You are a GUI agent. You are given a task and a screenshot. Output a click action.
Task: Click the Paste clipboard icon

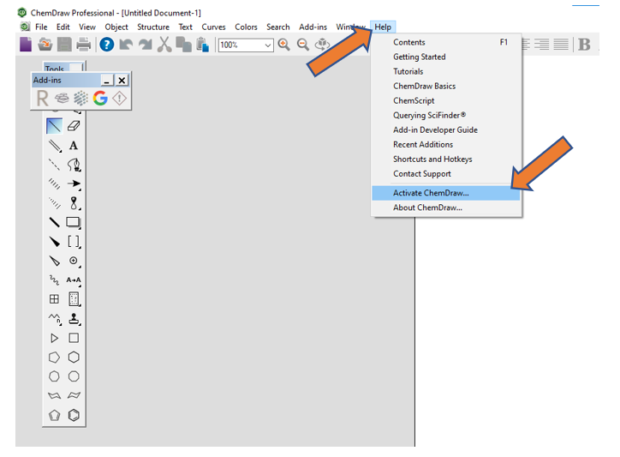pyautogui.click(x=202, y=45)
